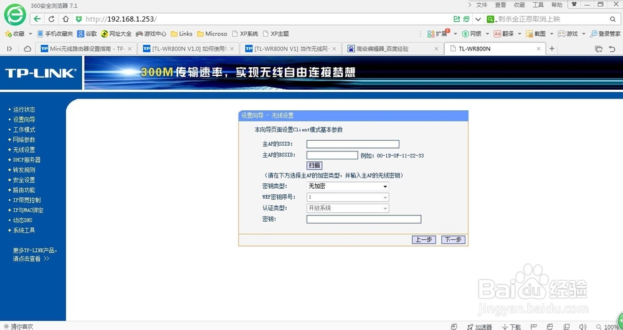The height and width of the screenshot is (330, 623).
Task: Expand the 扩展 dropdown arrow
Action: coord(455,34)
